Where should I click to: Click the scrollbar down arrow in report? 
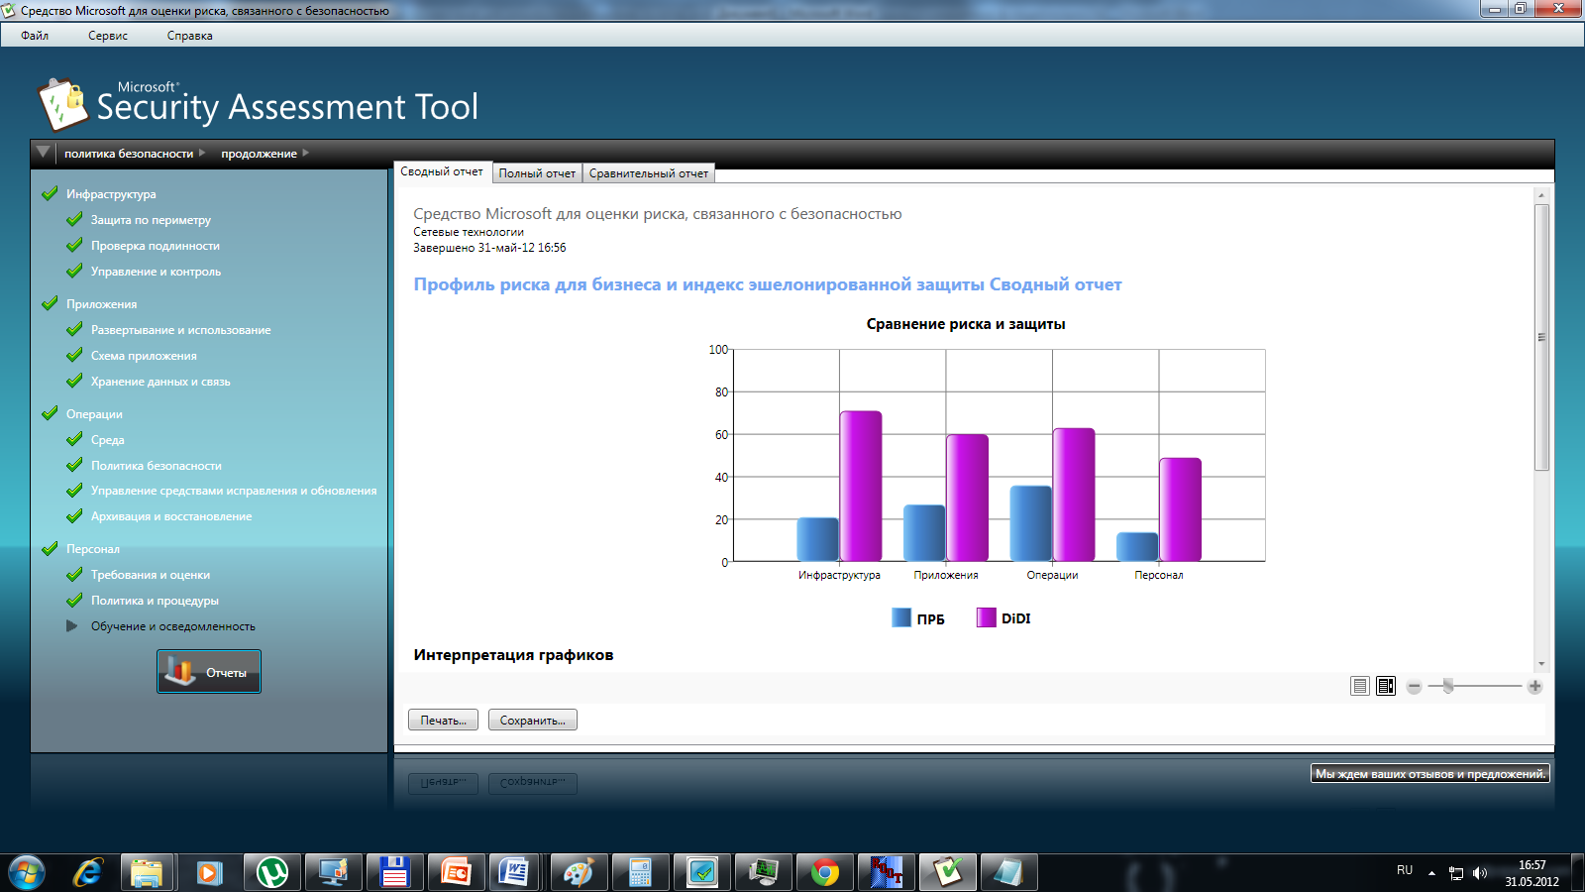click(x=1541, y=664)
